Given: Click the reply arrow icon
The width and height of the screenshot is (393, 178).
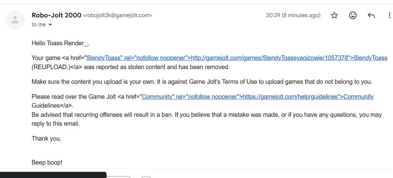Looking at the screenshot, I should (371, 16).
